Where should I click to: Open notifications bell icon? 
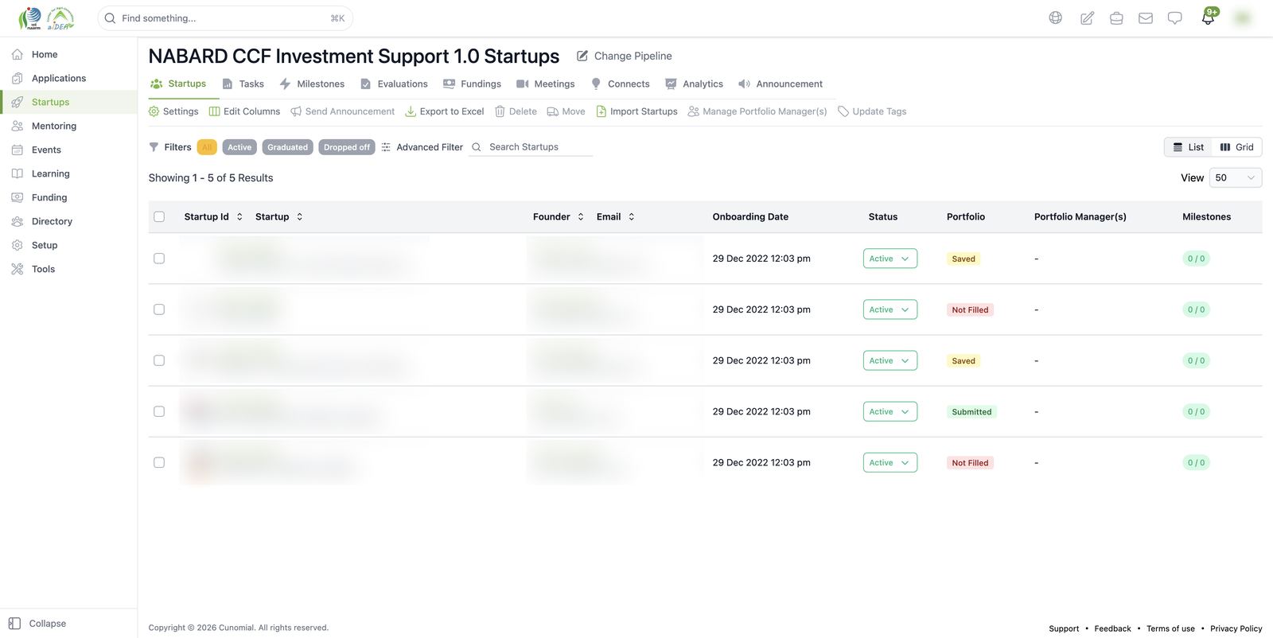pos(1208,18)
